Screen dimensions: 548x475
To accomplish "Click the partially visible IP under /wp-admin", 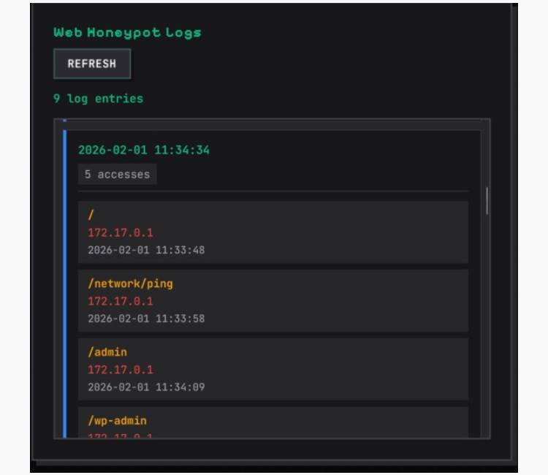I will tap(121, 436).
